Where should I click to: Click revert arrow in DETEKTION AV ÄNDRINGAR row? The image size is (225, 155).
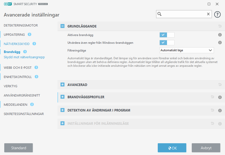click(x=212, y=110)
